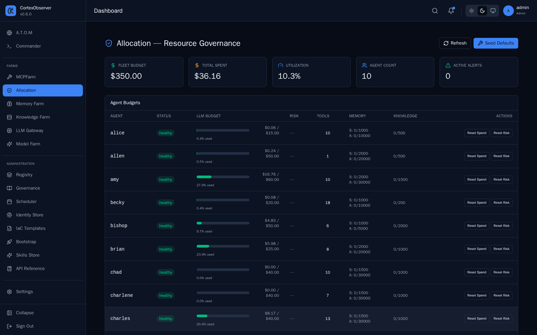Click the Fleet Budget card
This screenshot has height=335, width=537.
pos(144,72)
